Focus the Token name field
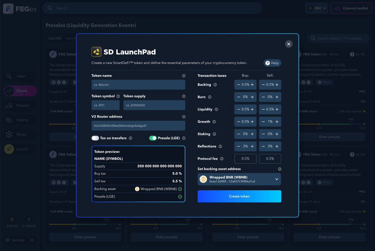The image size is (375, 251). pyautogui.click(x=138, y=85)
